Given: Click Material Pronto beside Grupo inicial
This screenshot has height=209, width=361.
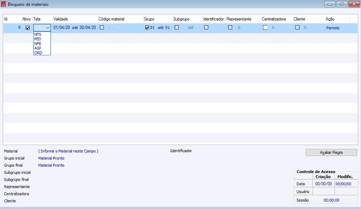Looking at the screenshot, I should (x=51, y=158).
